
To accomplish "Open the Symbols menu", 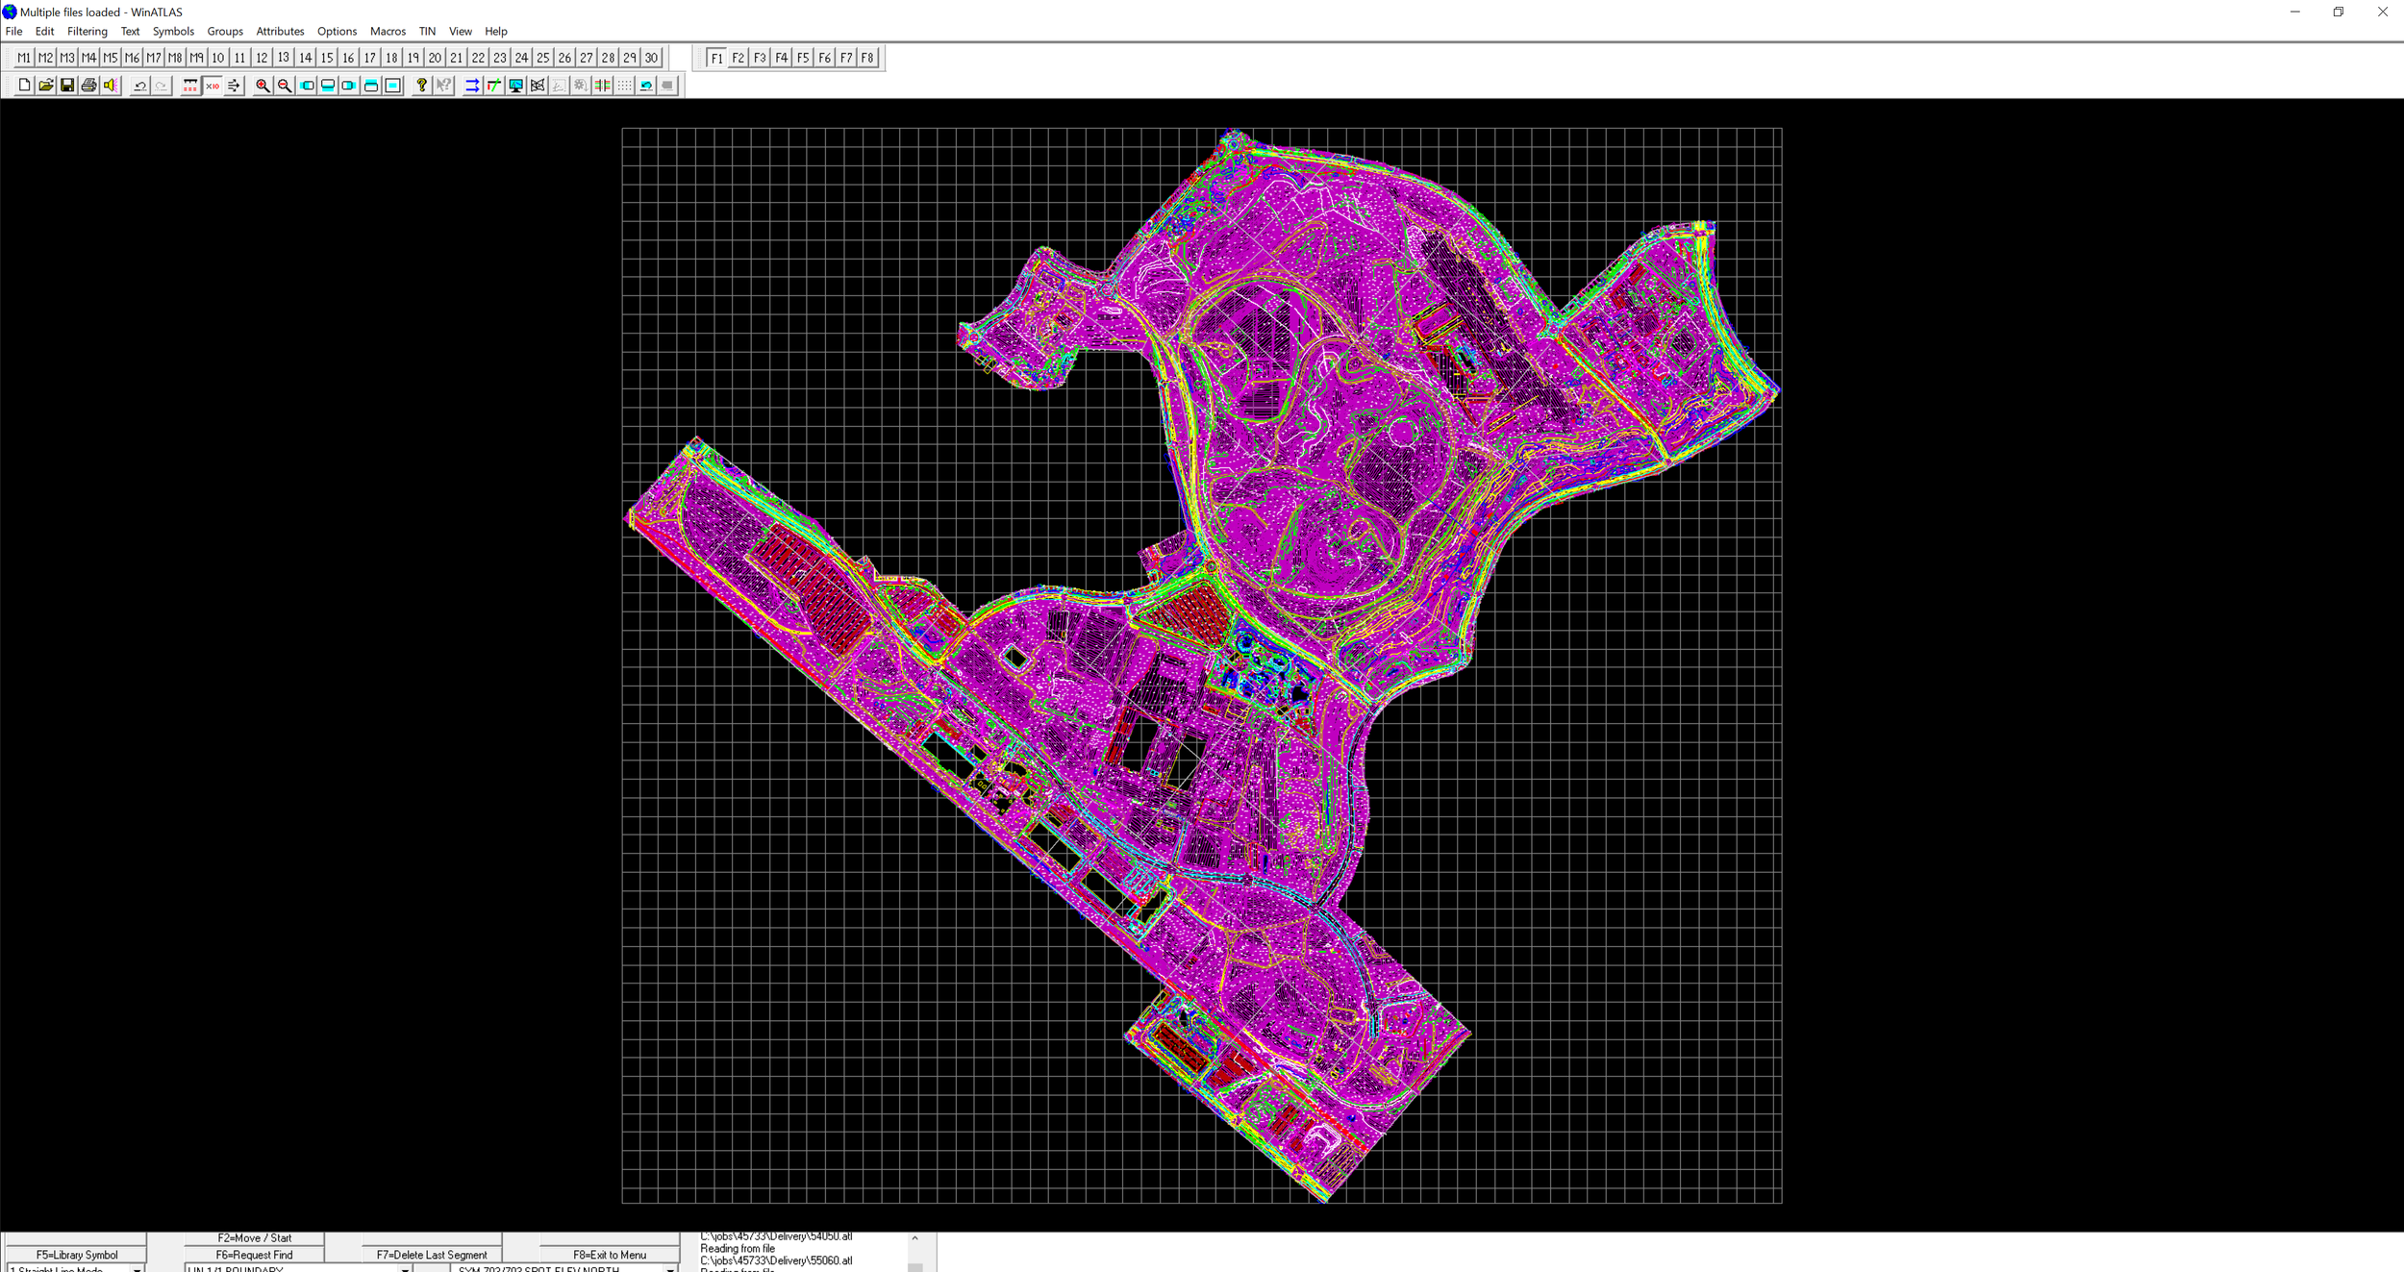I will pos(173,32).
